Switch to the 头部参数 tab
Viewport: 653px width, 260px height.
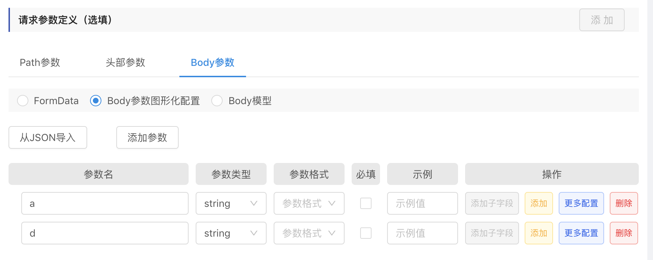coord(125,63)
